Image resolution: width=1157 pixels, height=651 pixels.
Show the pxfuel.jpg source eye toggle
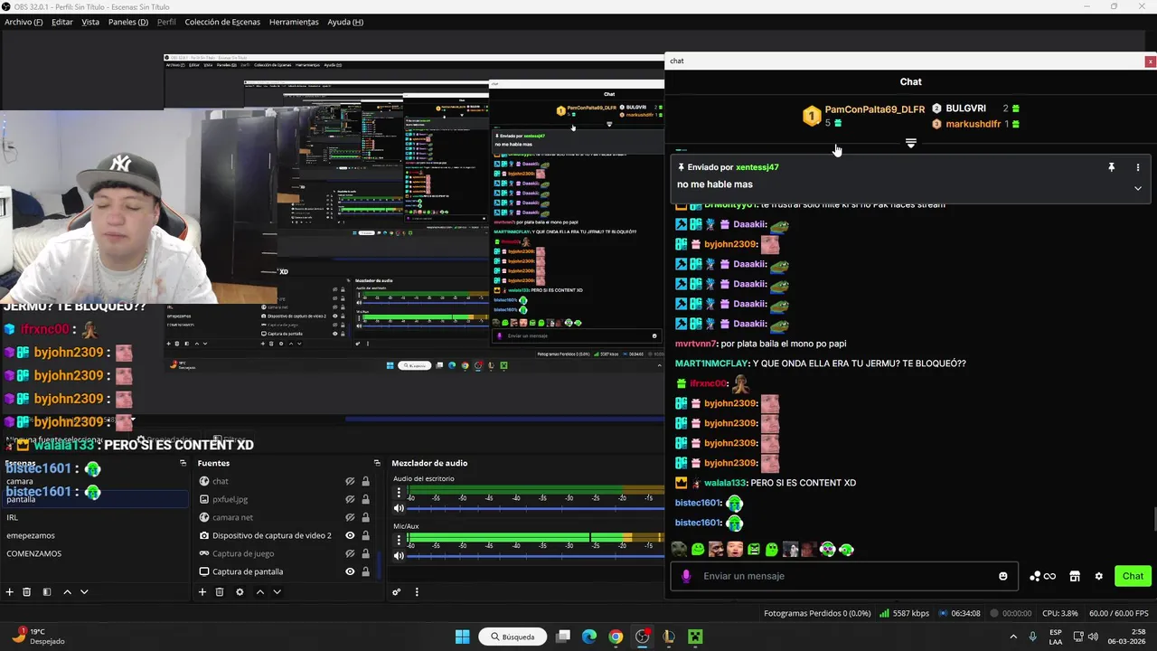tap(350, 499)
